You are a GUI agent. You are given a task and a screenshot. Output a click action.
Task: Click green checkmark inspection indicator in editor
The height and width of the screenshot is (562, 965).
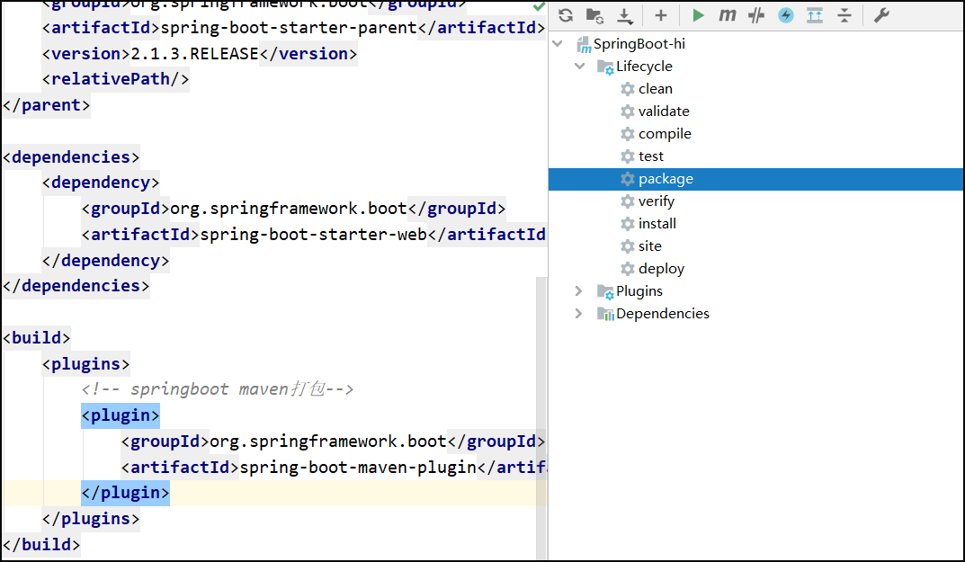[x=539, y=6]
